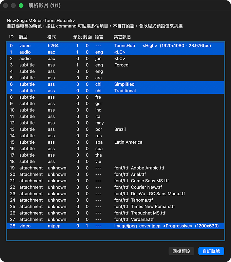Click the 回復預設 button
The image size is (231, 262).
pos(181,251)
